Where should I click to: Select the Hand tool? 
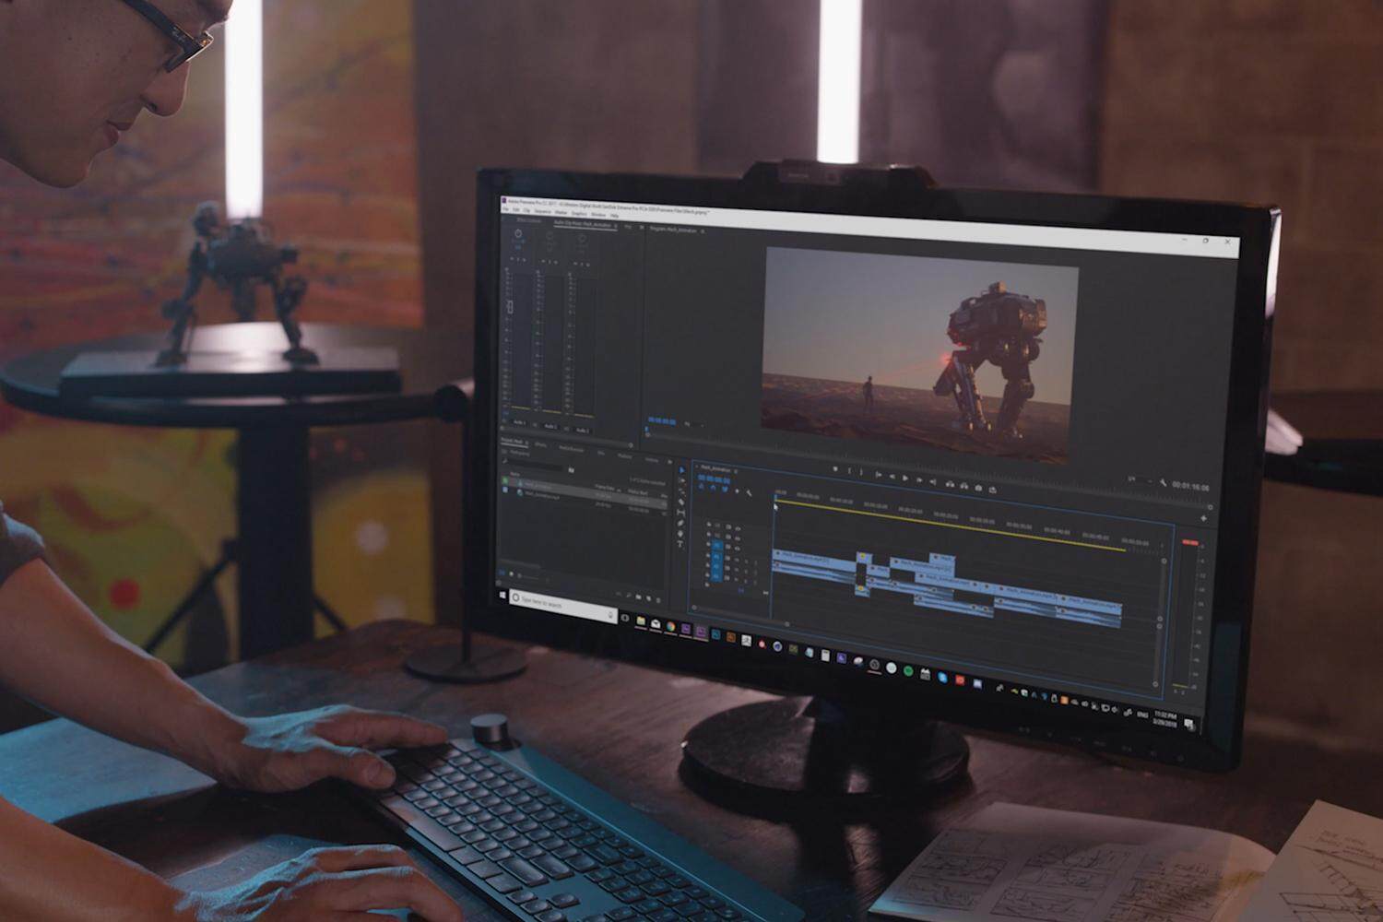click(x=680, y=534)
